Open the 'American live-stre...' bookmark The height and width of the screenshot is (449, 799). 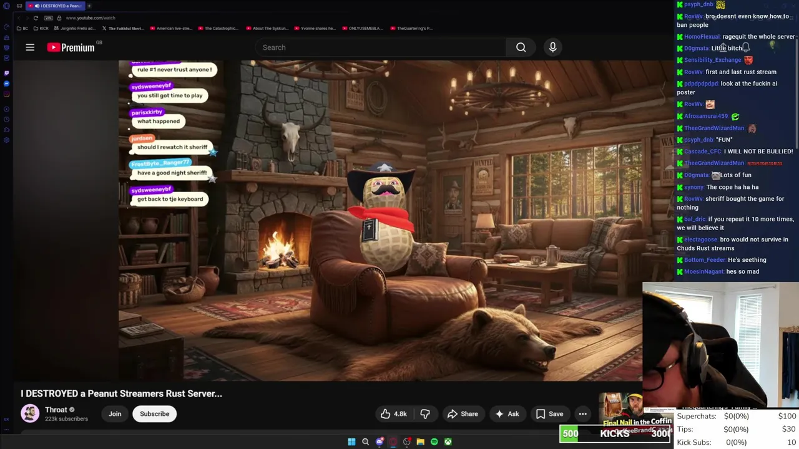(170, 28)
